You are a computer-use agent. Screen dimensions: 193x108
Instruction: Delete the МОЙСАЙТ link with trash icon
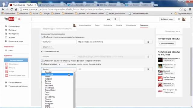click(x=148, y=42)
